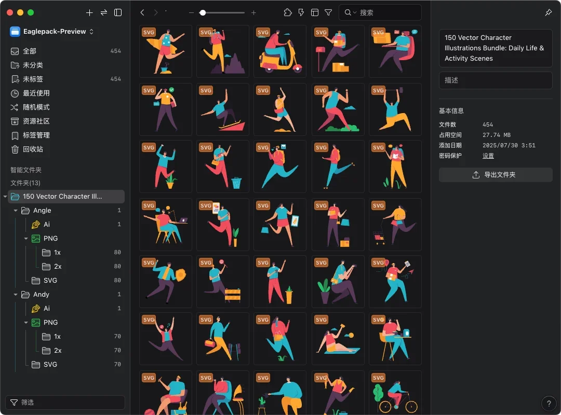Viewport: 561px width, 415px height.
Task: Select 随机模式 in the sidebar
Action: click(x=36, y=107)
